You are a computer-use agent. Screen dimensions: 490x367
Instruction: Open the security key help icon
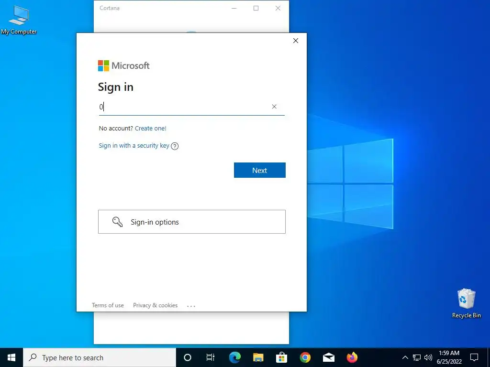coord(175,146)
